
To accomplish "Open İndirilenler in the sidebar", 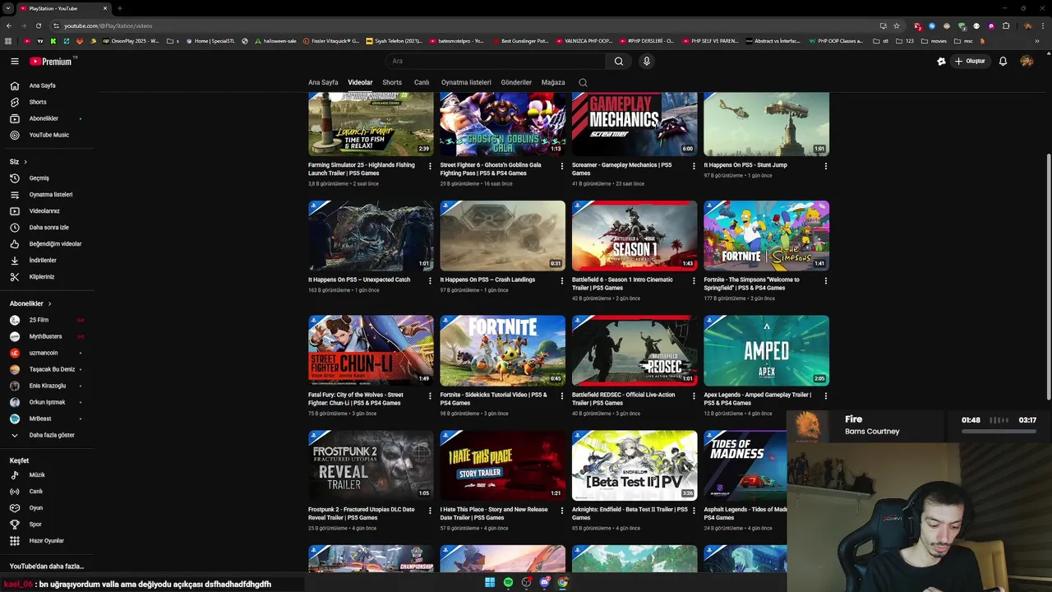I will click(x=43, y=261).
